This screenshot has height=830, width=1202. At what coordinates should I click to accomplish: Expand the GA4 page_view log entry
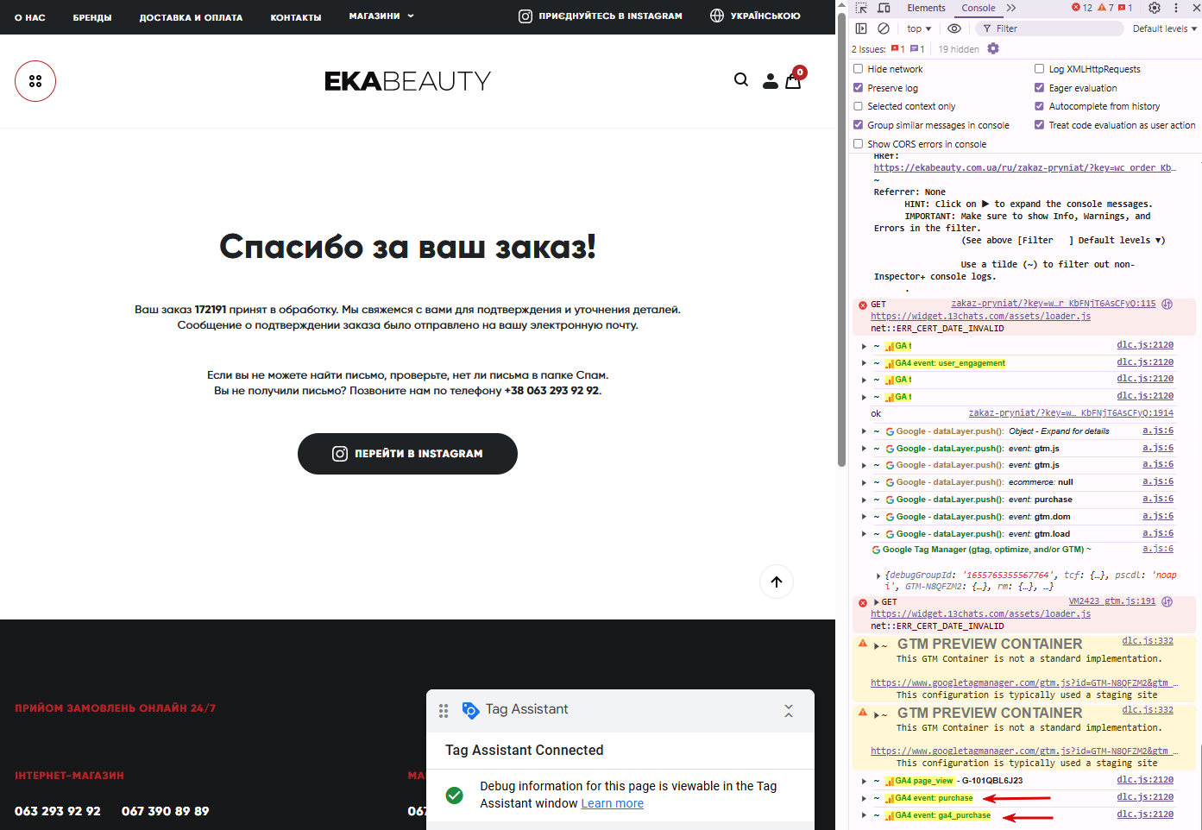864,781
